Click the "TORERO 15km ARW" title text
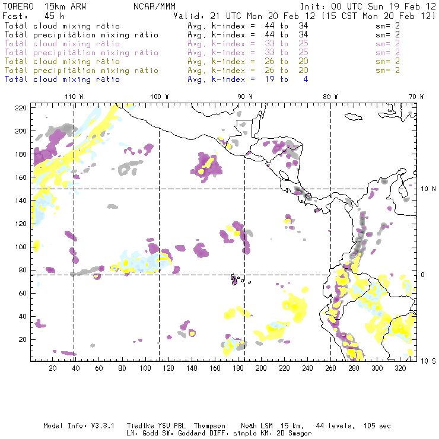The height and width of the screenshot is (439, 439). coord(44,6)
